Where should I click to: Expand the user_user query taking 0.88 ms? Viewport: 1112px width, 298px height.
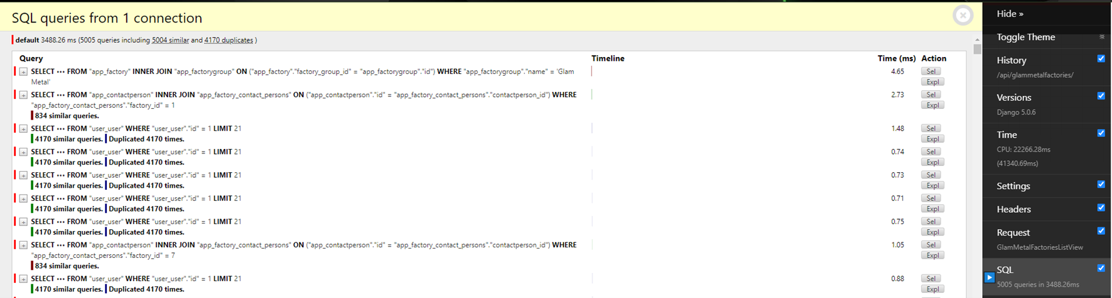(x=23, y=279)
